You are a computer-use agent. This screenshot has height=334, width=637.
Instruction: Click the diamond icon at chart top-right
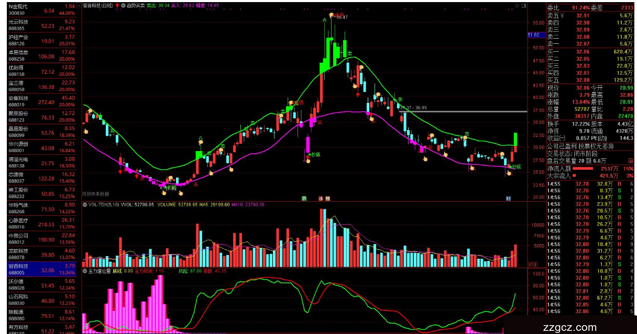517,5
